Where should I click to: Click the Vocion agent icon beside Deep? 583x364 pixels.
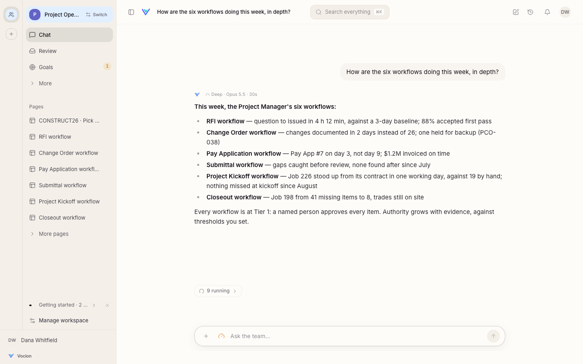197,94
